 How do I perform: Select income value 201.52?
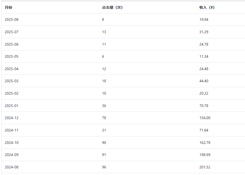[205, 167]
